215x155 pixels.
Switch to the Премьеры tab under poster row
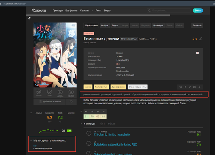158,25
